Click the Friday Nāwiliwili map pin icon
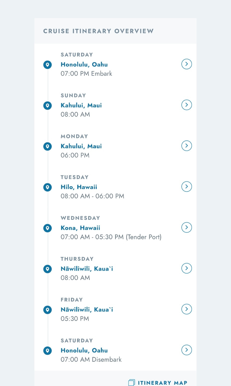 (47, 310)
